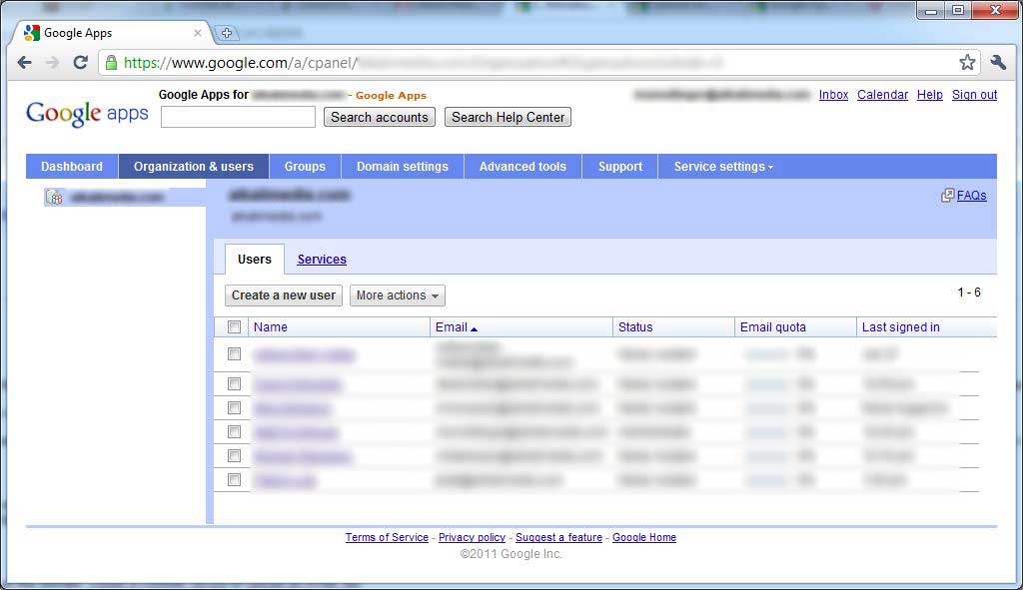Tick the select-all checkbox in the table header
1023x590 pixels.
pos(234,327)
